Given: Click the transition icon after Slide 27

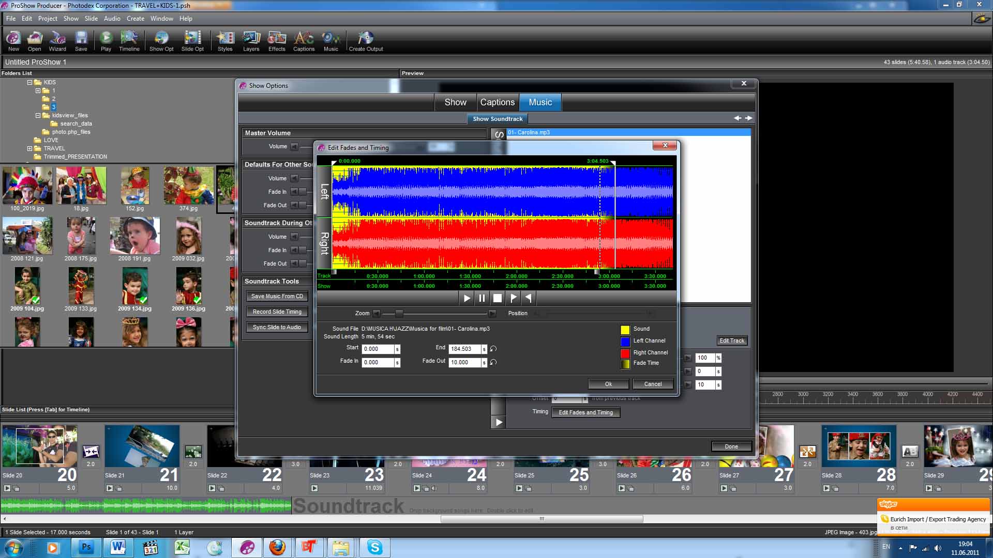Looking at the screenshot, I should (807, 451).
